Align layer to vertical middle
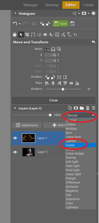Screen dimensions: 99x223 point(71,83)
